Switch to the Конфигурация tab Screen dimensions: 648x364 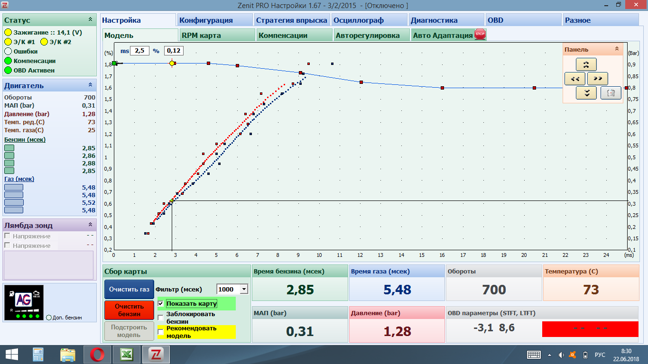215,20
